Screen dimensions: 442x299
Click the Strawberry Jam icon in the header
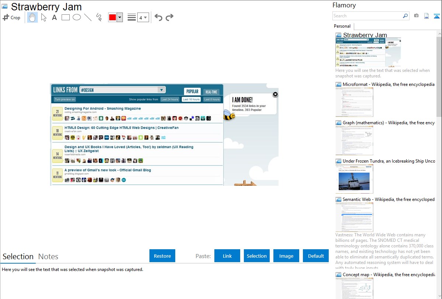5,7
